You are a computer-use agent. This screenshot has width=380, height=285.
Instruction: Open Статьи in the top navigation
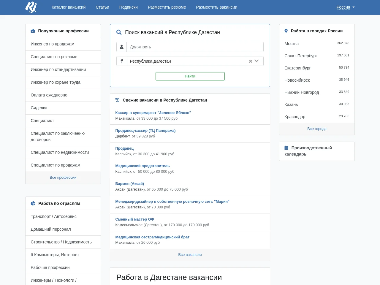click(x=102, y=7)
